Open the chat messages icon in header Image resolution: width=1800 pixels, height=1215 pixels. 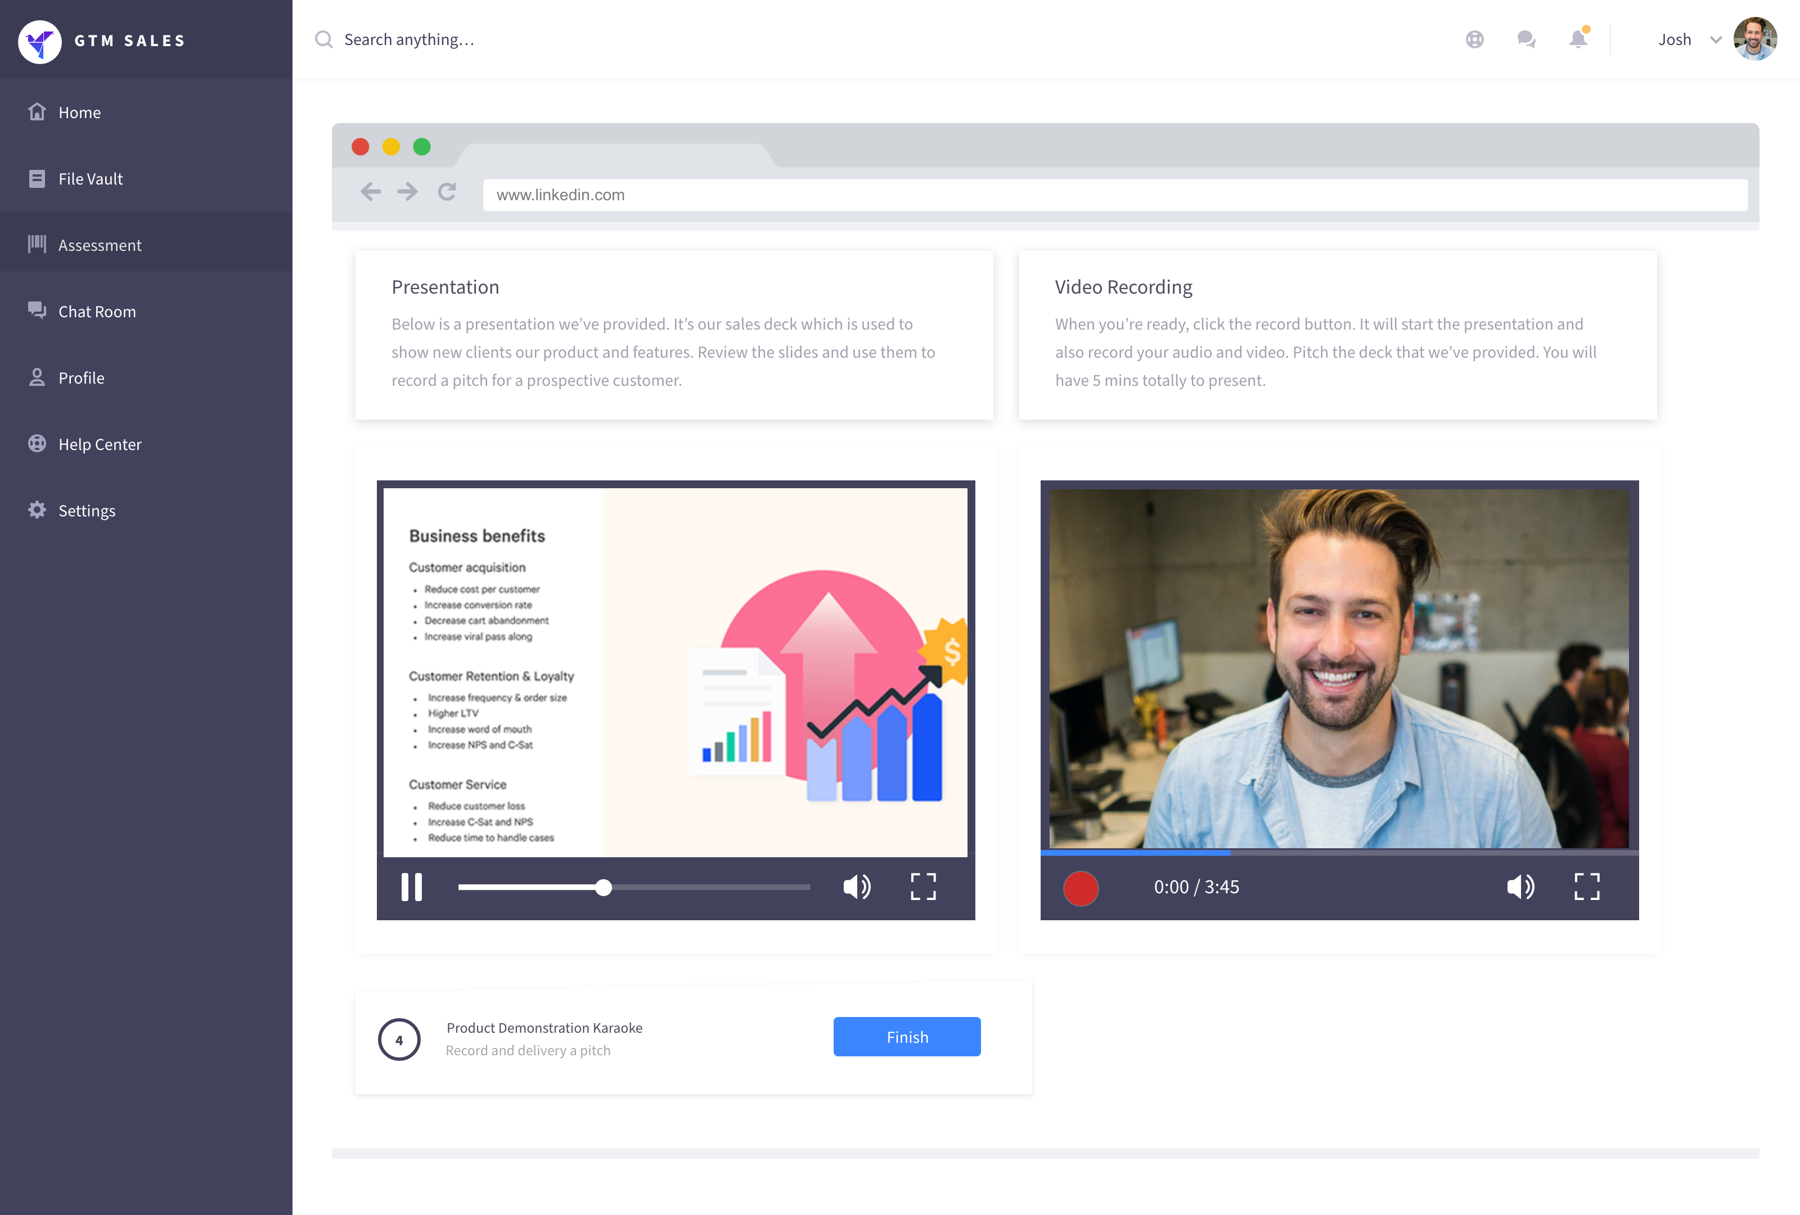pos(1526,39)
